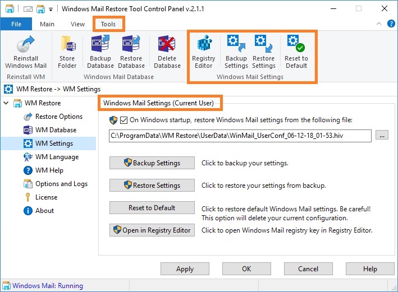Click the Backup Settings ribbon icon
The width and height of the screenshot is (398, 292).
[x=236, y=52]
